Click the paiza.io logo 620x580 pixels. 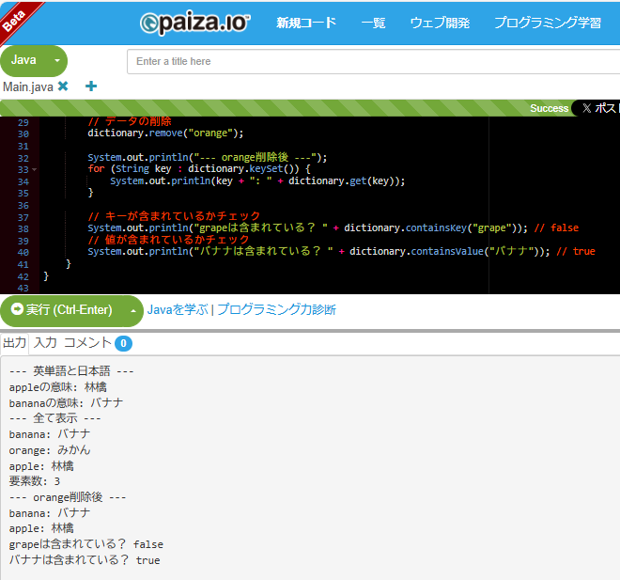tap(194, 23)
